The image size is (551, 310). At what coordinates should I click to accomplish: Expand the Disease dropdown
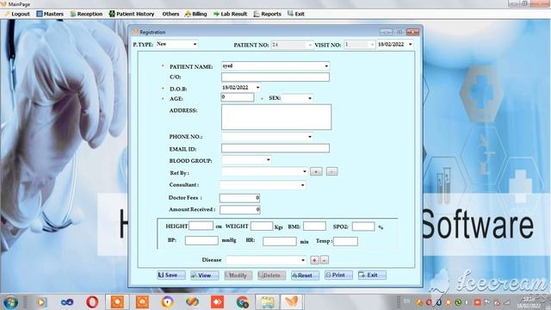coord(303,260)
